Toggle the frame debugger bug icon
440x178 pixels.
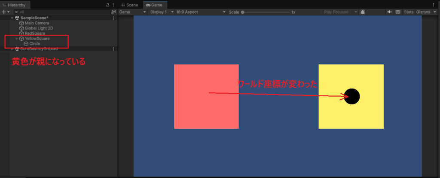(x=363, y=12)
